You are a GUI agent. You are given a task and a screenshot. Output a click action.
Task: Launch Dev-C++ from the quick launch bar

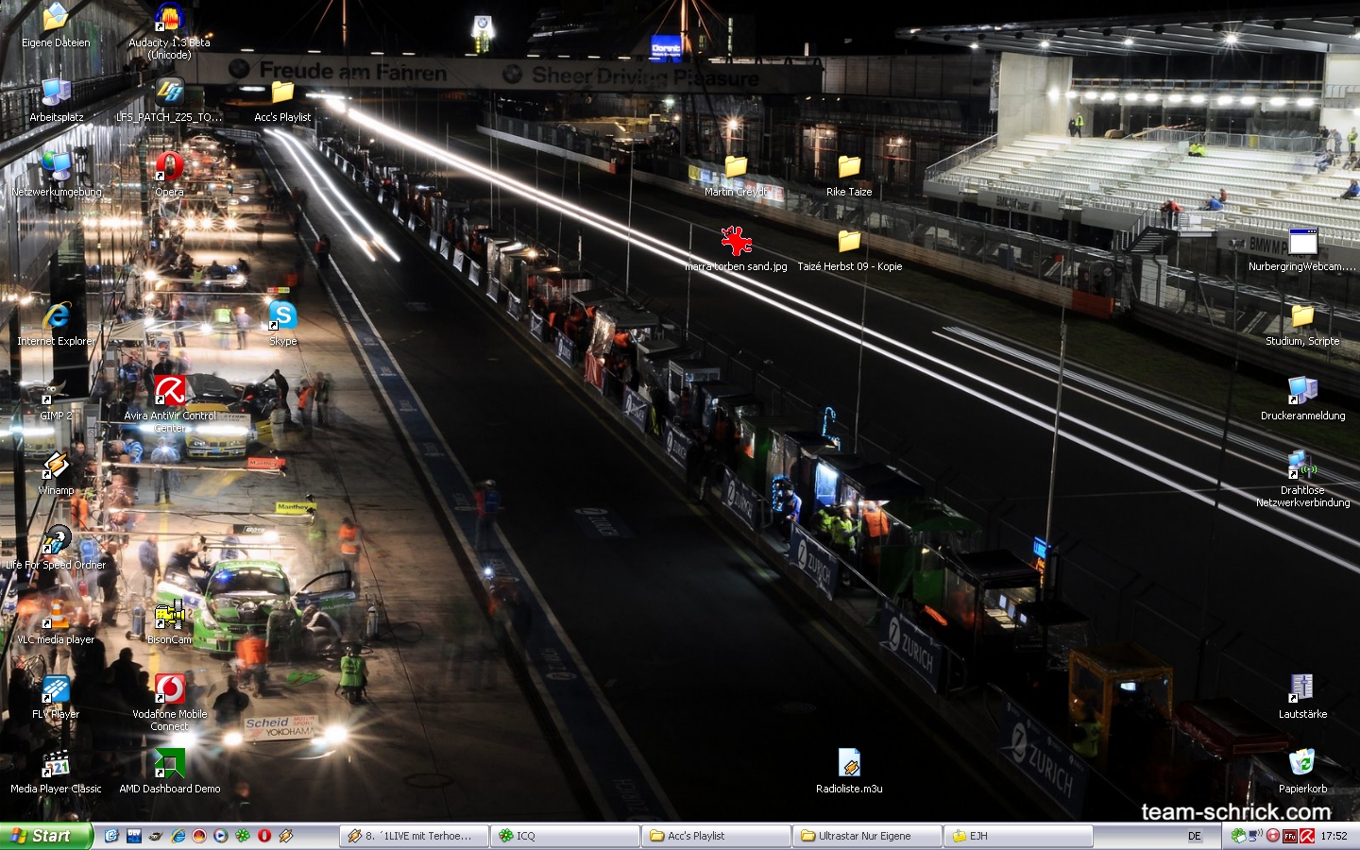pyautogui.click(x=133, y=836)
